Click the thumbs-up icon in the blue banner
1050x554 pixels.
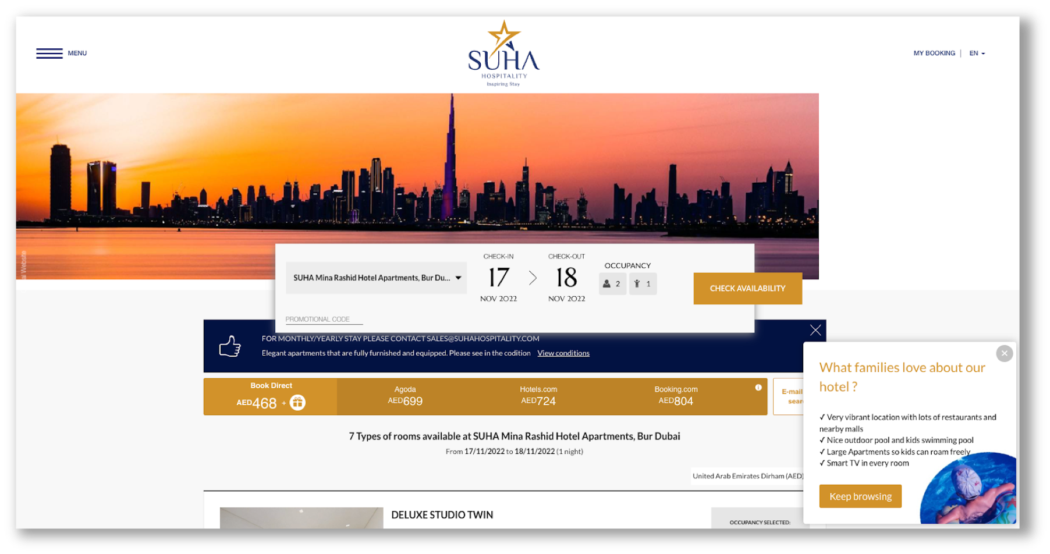pos(230,345)
